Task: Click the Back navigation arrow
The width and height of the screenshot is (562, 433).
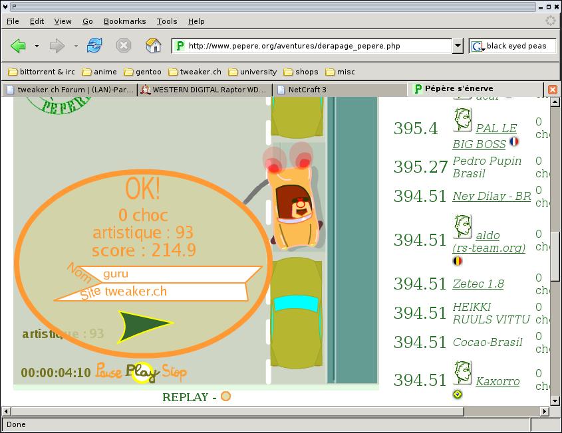Action: [x=19, y=46]
